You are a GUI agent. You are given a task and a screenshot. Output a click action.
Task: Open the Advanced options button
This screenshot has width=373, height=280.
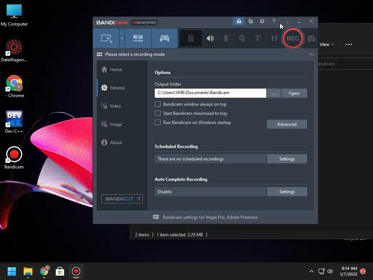tap(287, 124)
